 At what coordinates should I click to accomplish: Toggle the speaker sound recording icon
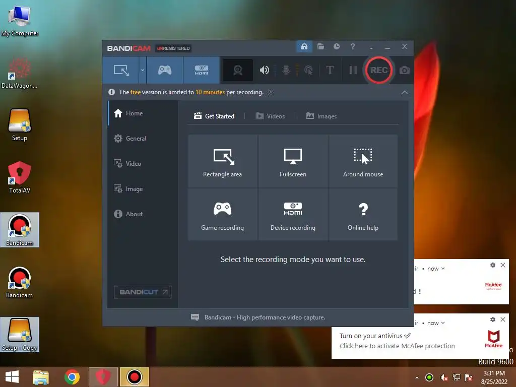264,70
